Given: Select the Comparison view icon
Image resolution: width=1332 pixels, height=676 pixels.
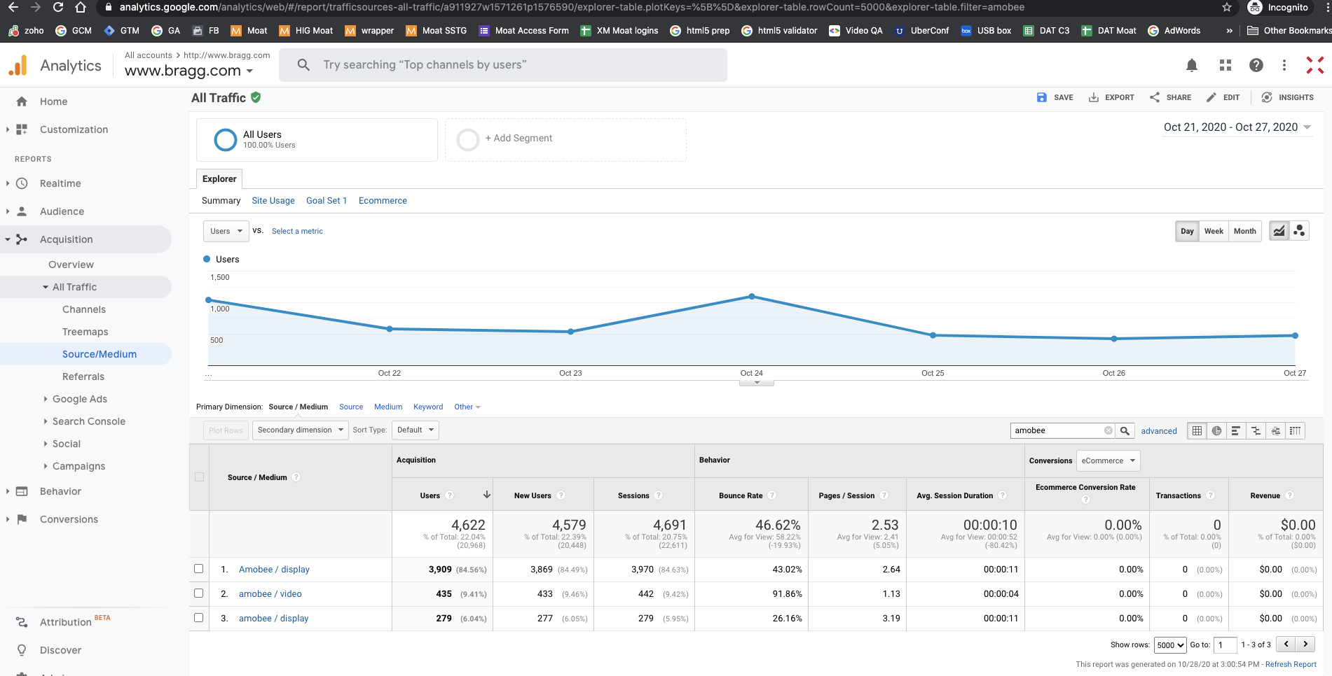Looking at the screenshot, I should pyautogui.click(x=1256, y=430).
